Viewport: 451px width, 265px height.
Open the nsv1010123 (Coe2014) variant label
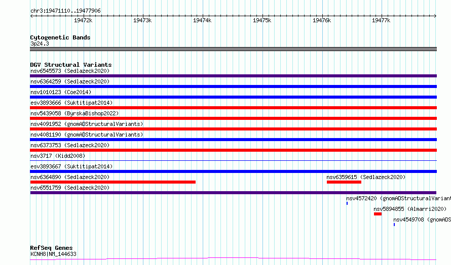coord(61,92)
